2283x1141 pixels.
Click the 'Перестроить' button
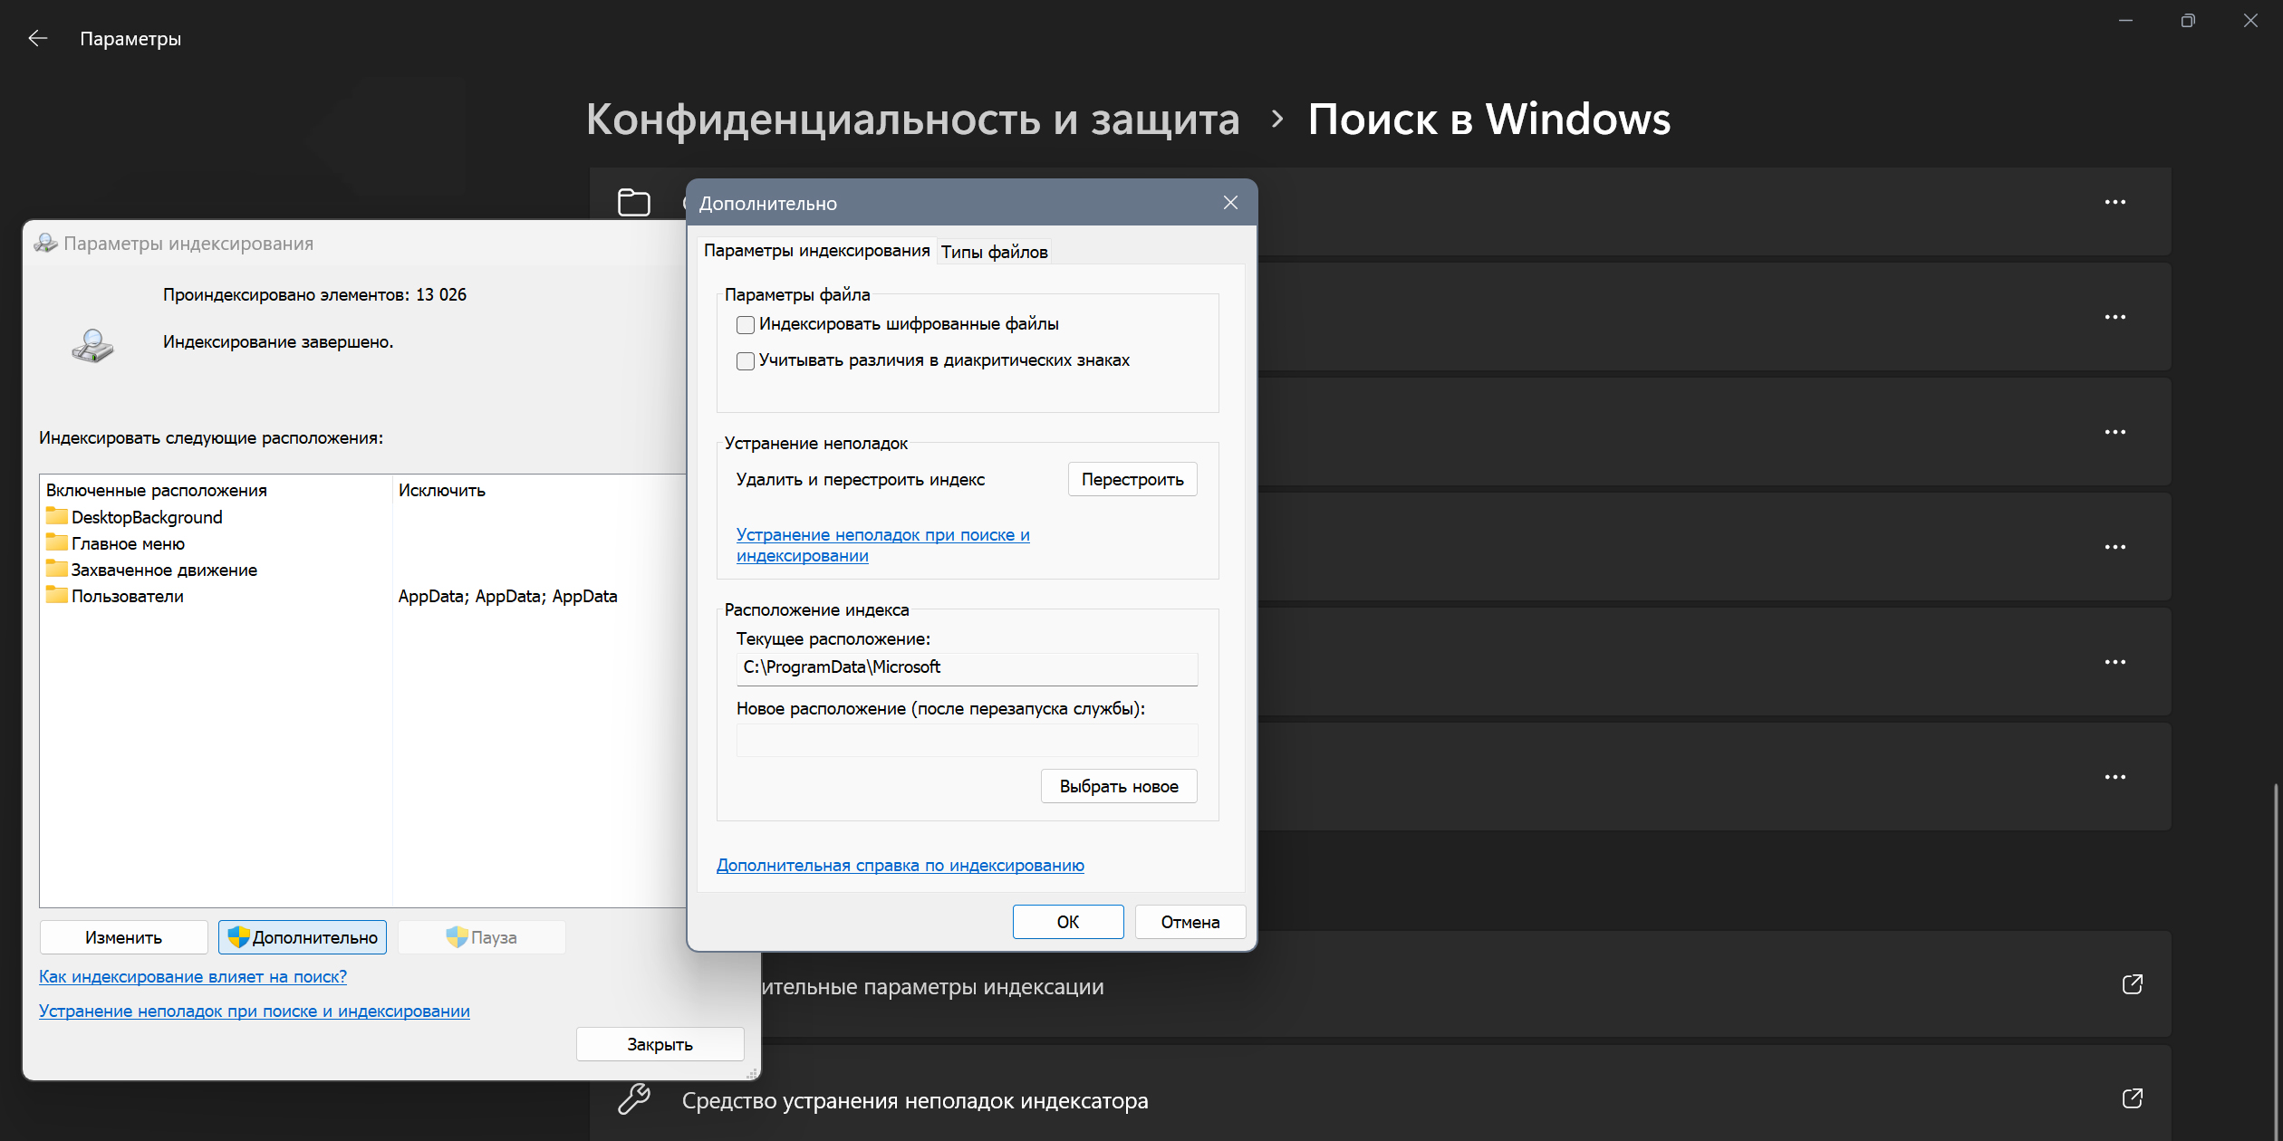coord(1132,479)
